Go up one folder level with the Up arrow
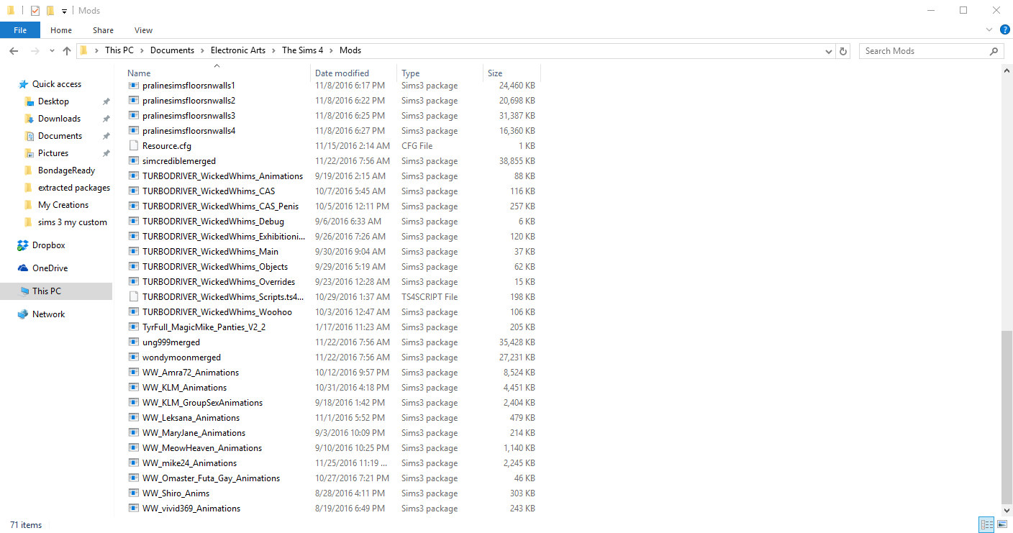Screen dimensions: 1013x533 pyautogui.click(x=67, y=51)
